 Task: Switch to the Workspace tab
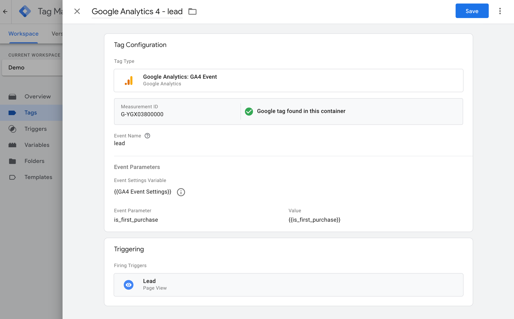tap(23, 34)
